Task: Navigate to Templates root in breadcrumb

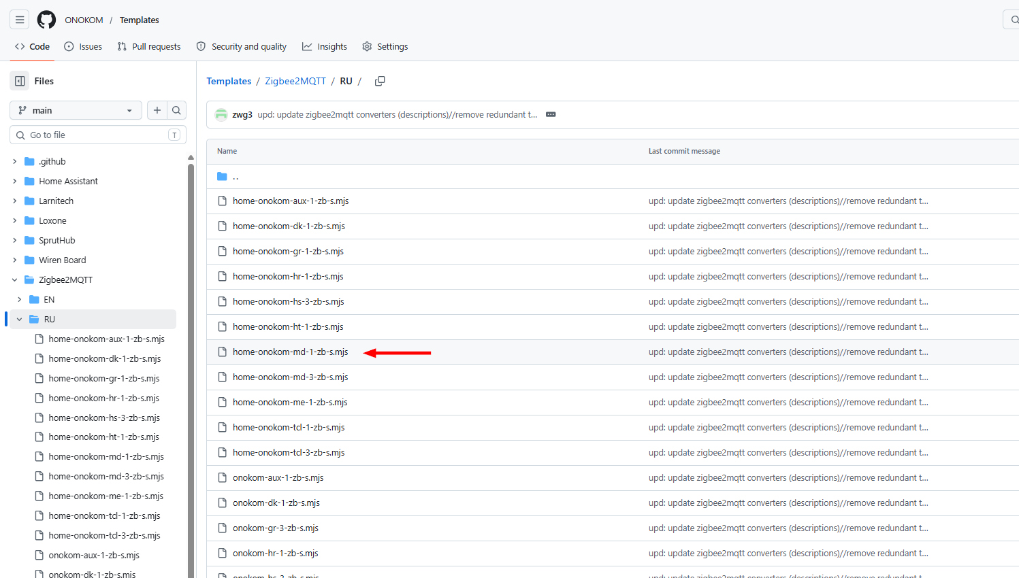Action: tap(229, 81)
